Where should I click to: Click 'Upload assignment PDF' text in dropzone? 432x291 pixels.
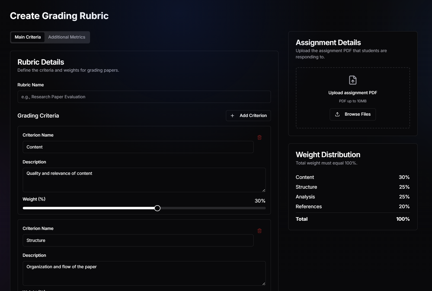(353, 93)
